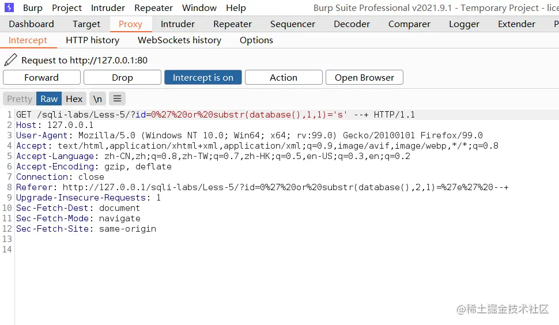Go to the Repeater tool tab
Viewport: 559px width, 325px height.
232,24
